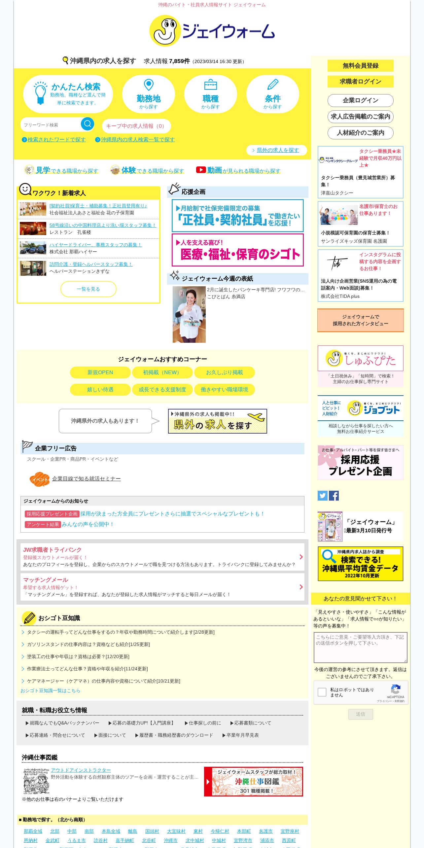The height and width of the screenshot is (848, 424).
Task: Click the 体験 mascot icon
Action: pos(115,170)
